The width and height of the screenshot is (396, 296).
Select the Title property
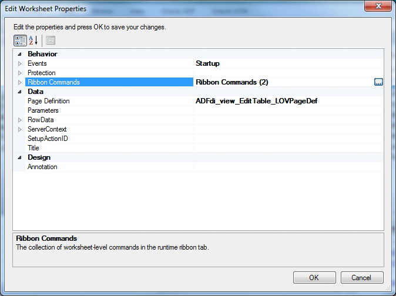tap(109, 148)
